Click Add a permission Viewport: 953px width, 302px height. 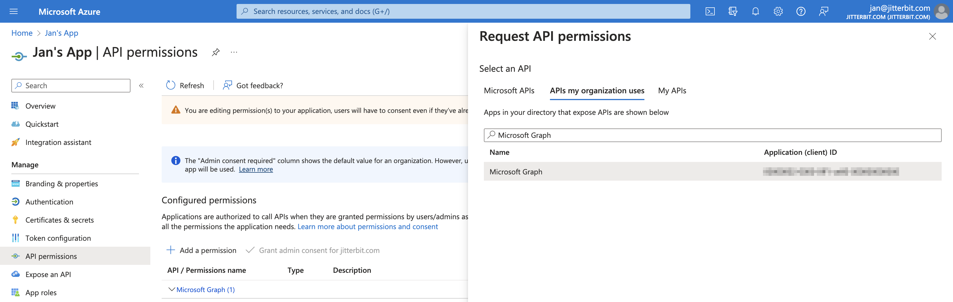coord(202,250)
